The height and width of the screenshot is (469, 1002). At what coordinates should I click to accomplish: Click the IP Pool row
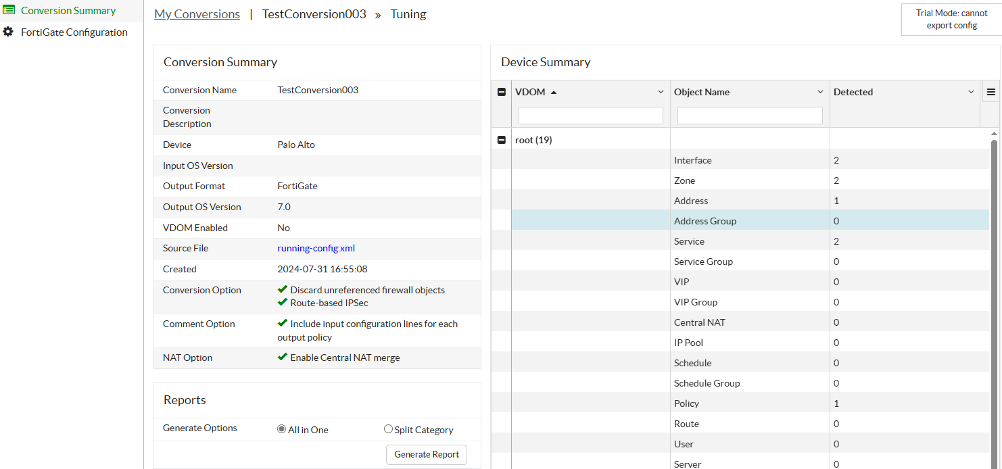tap(740, 343)
